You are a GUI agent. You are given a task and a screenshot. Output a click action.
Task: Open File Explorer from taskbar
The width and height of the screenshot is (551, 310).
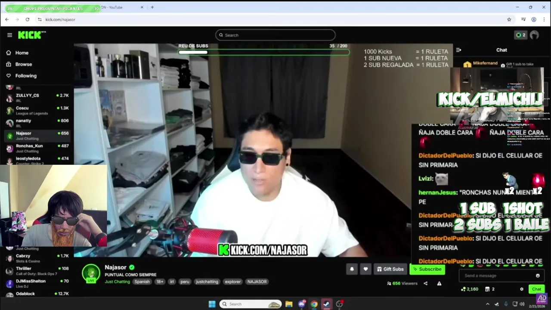[289, 304]
